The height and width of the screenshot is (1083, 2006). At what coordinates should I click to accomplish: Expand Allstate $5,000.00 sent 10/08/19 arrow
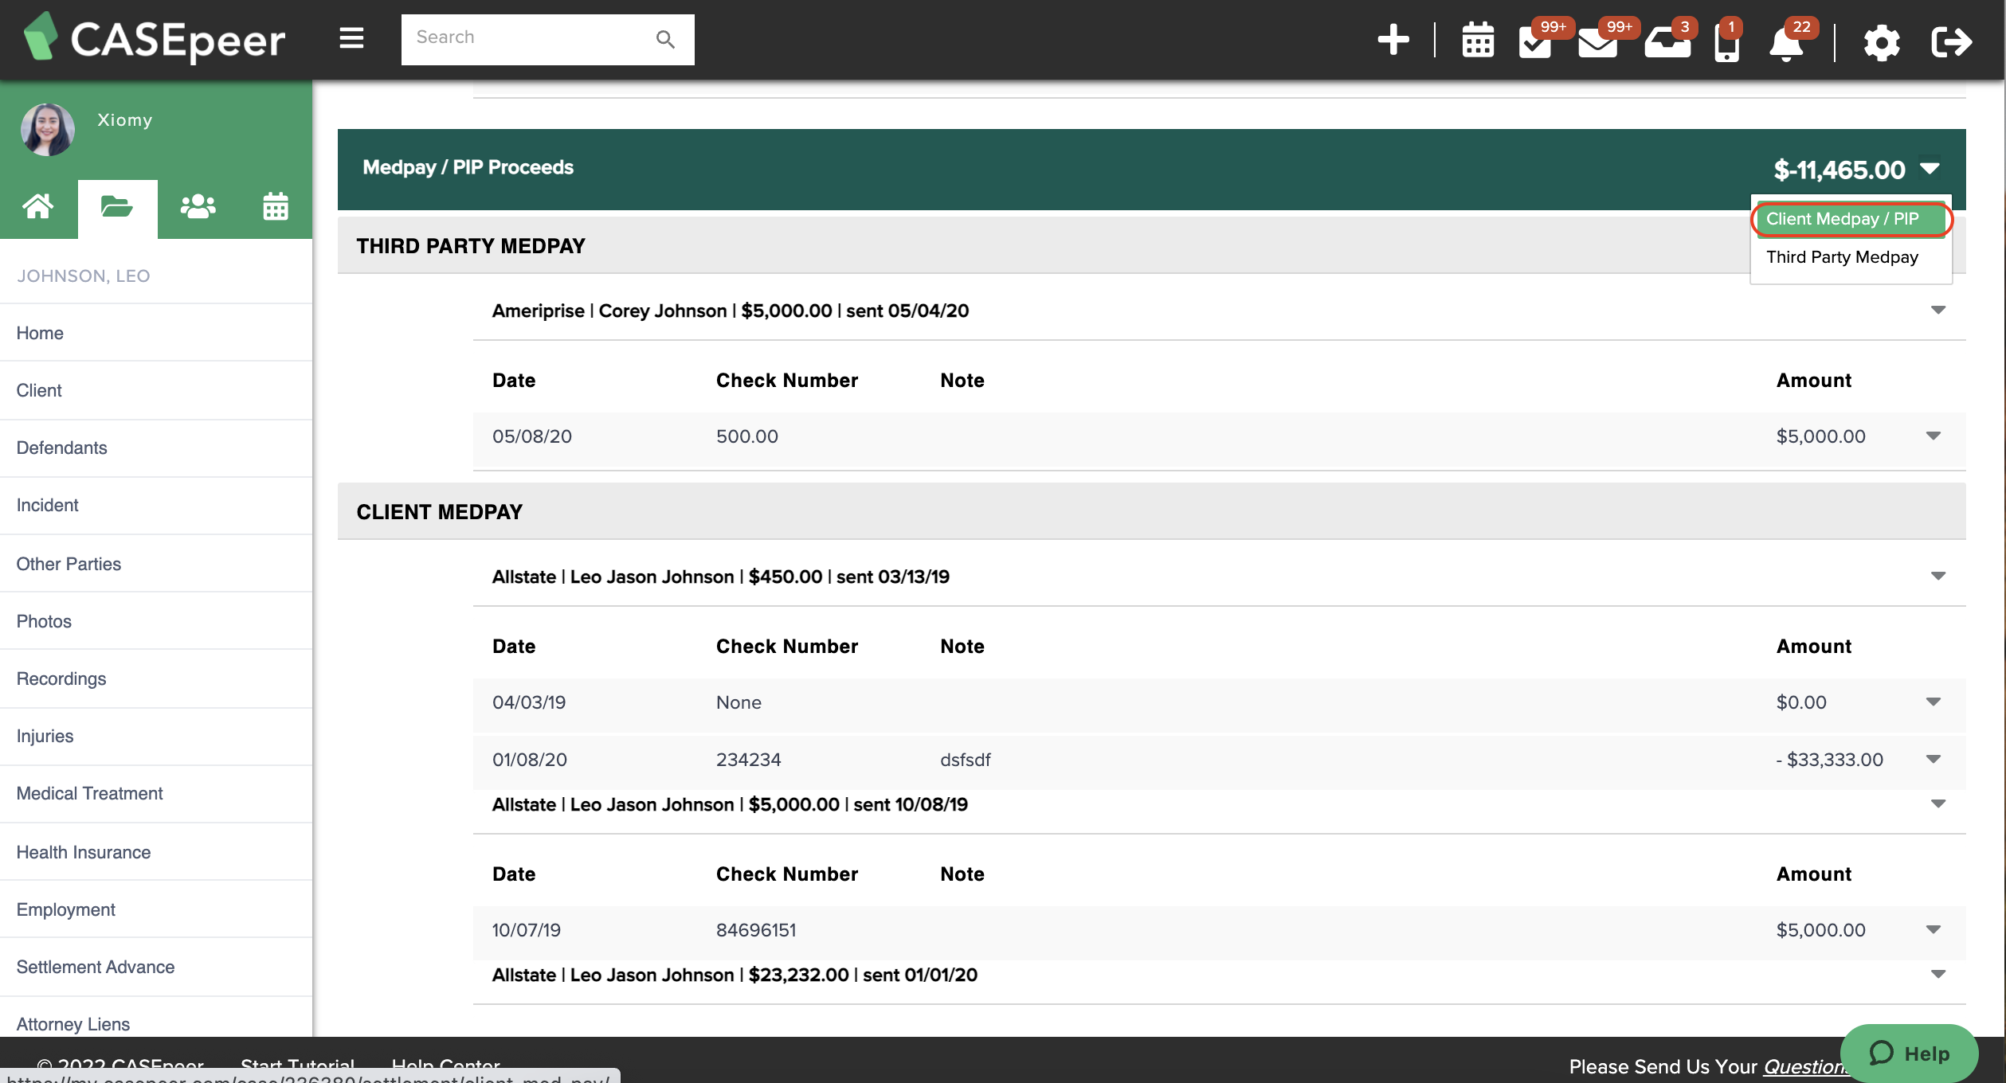point(1938,803)
